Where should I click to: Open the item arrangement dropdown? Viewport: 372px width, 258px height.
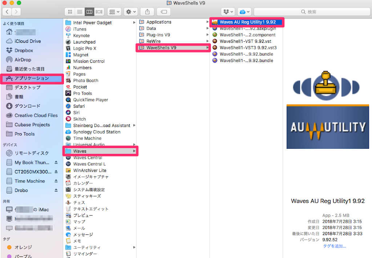coord(114,12)
